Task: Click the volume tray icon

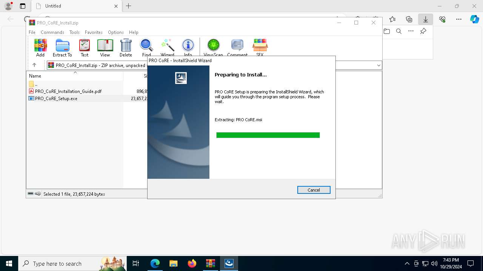Action: coord(434,263)
